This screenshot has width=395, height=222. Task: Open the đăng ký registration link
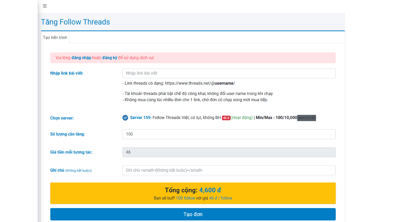click(x=110, y=58)
